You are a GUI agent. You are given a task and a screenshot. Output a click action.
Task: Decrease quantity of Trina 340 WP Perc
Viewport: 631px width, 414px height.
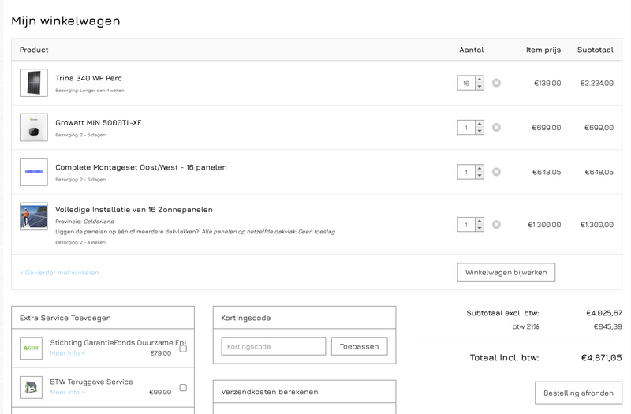click(x=480, y=87)
